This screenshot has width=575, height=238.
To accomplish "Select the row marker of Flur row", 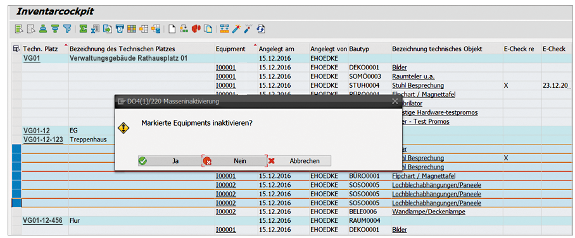I will [x=17, y=221].
